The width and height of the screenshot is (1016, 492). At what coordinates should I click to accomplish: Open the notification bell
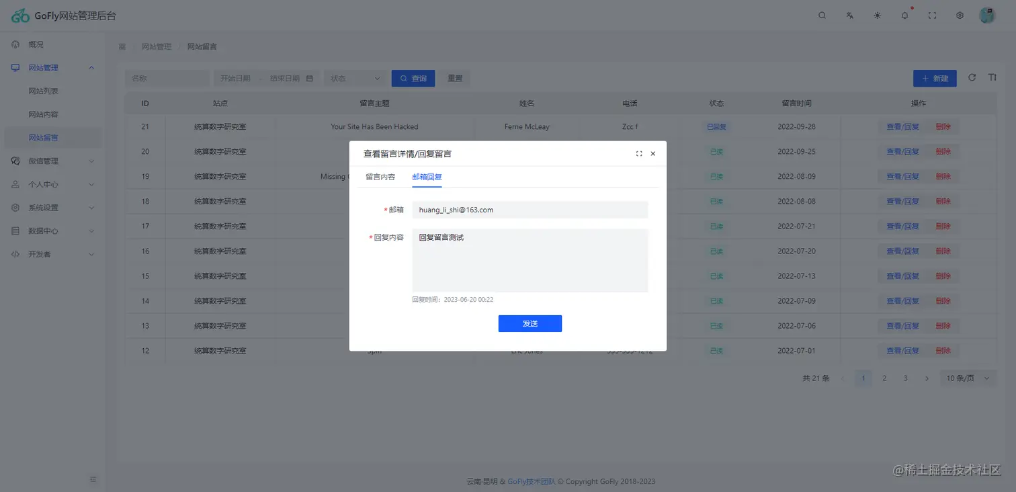[904, 15]
